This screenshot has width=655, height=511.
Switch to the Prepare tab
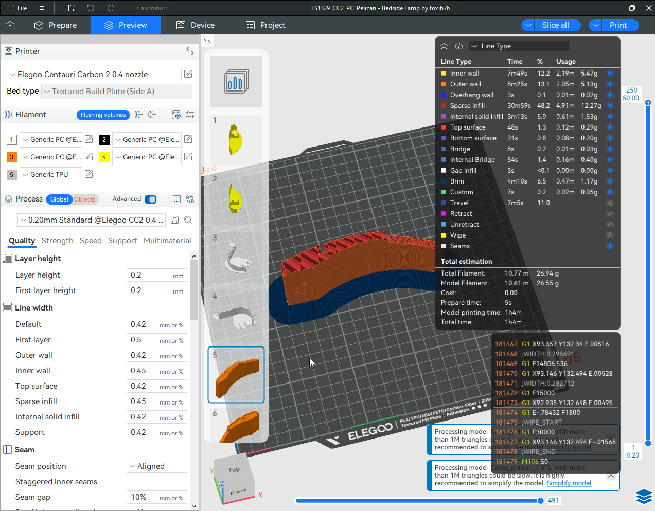[56, 25]
